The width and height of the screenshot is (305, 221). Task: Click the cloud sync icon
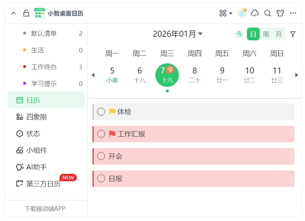[x=254, y=13]
